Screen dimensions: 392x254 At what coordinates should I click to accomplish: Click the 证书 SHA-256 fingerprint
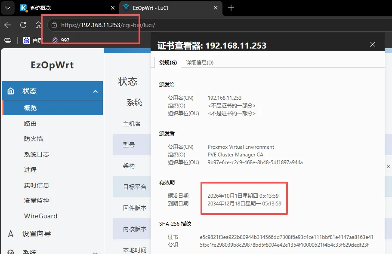coord(287,237)
